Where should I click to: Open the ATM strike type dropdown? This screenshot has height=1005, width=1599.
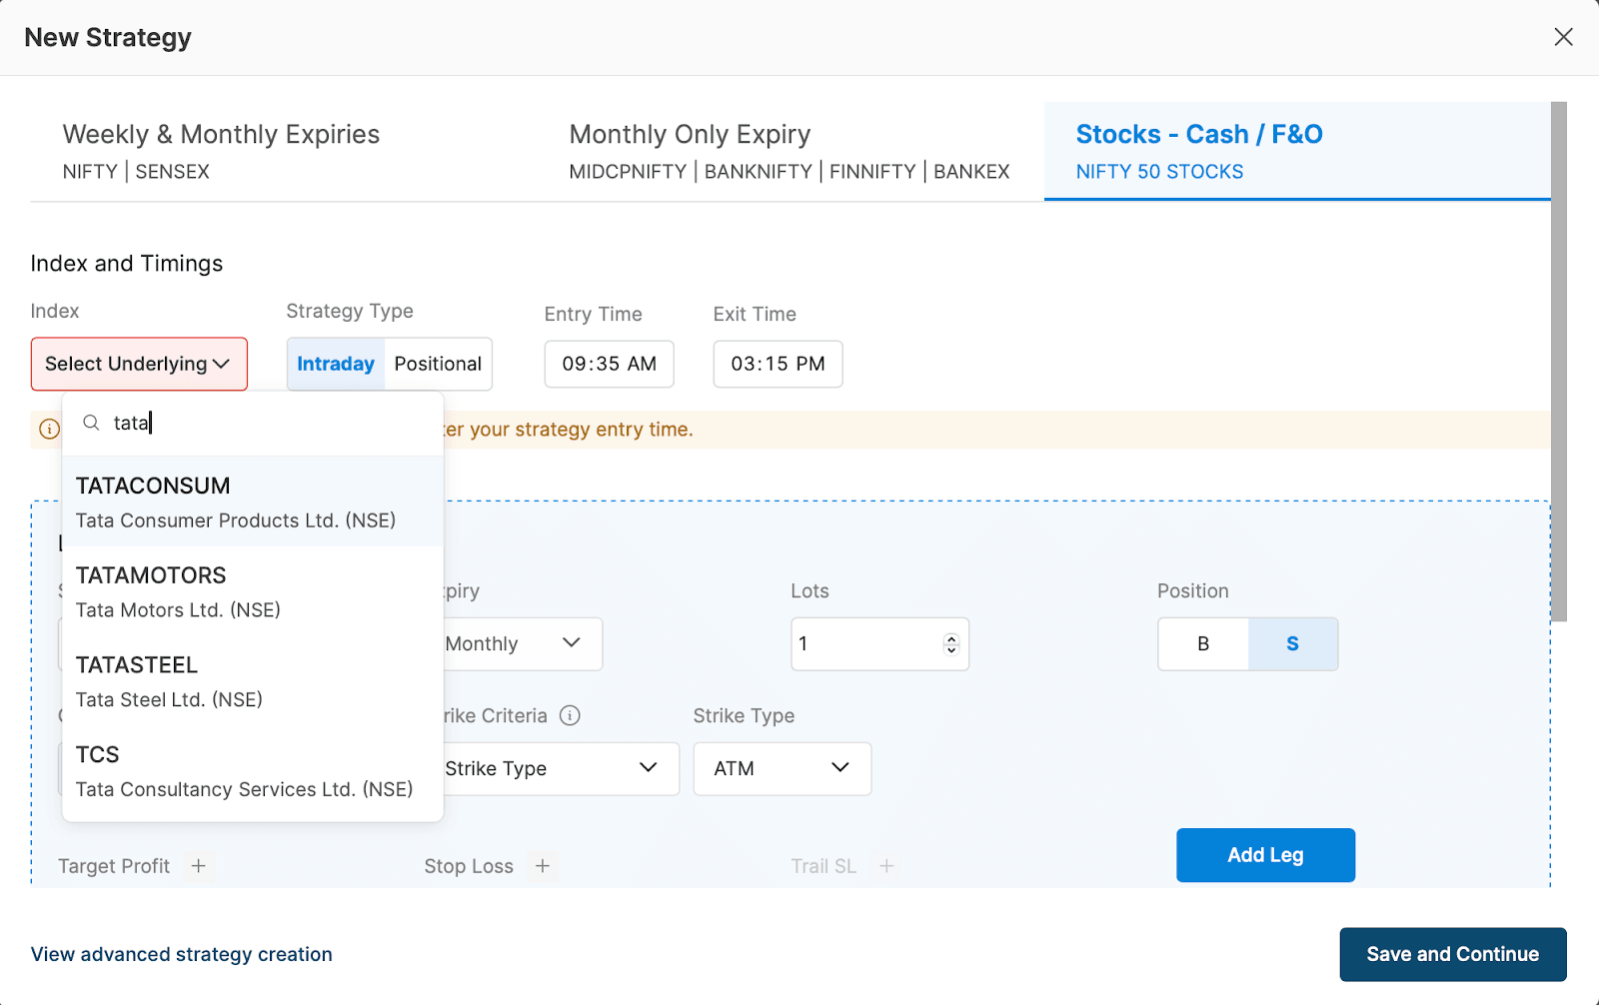click(782, 768)
